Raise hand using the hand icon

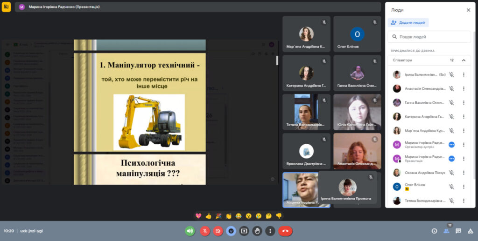[x=257, y=231]
